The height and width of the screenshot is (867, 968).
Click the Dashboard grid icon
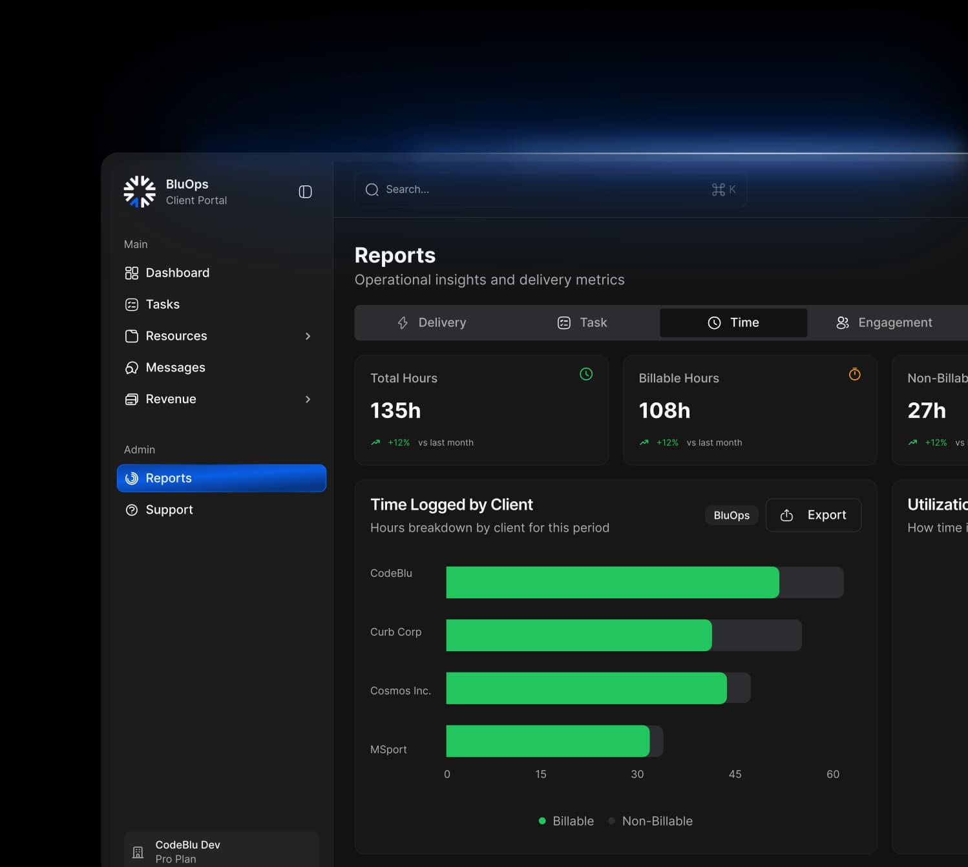point(132,273)
